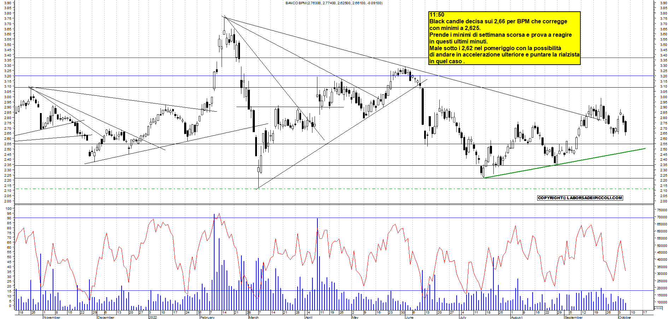This screenshot has width=668, height=319.
Task: Click the August label on the time axis
Action: pos(517,317)
